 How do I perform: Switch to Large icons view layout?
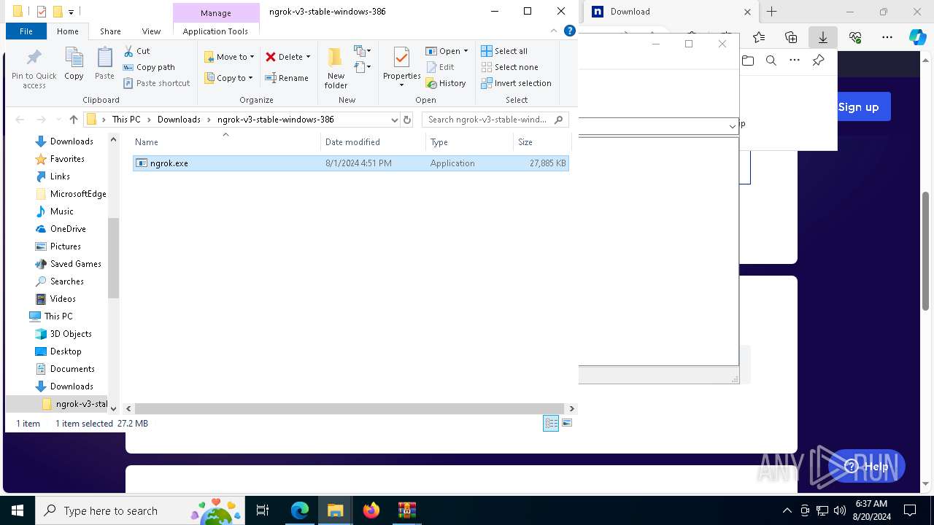[567, 424]
